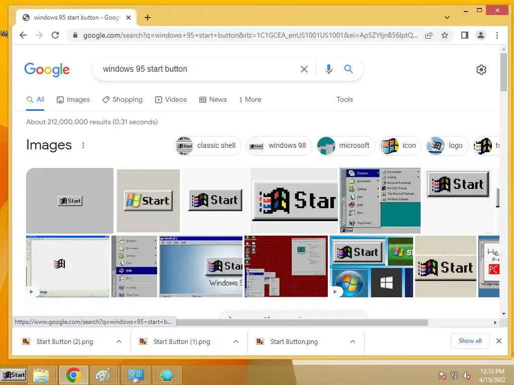Open the Chrome profile avatar
Screen dimensions: 514x385
click(x=480, y=35)
